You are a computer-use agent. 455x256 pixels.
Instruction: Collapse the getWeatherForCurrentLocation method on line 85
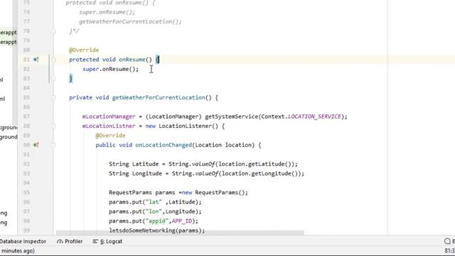(53, 97)
